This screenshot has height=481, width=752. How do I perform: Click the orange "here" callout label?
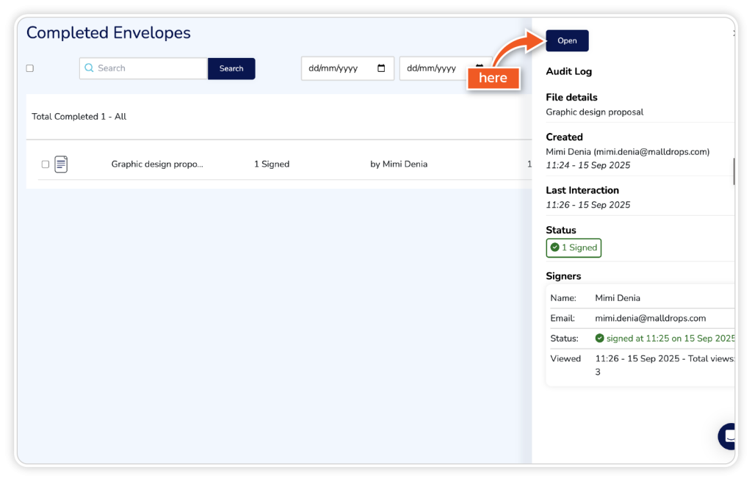[493, 78]
